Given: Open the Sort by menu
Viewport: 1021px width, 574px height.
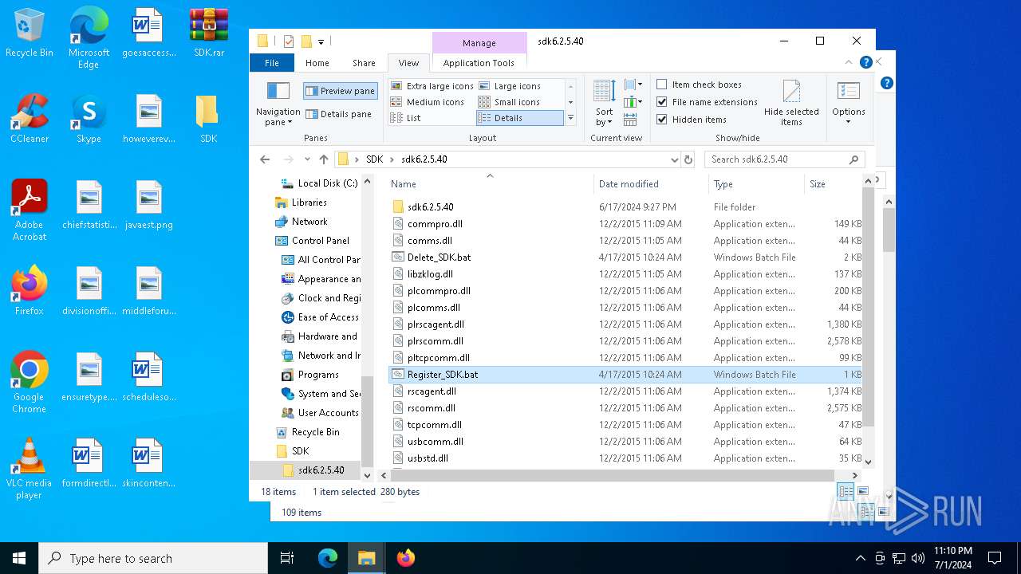Looking at the screenshot, I should tap(605, 103).
